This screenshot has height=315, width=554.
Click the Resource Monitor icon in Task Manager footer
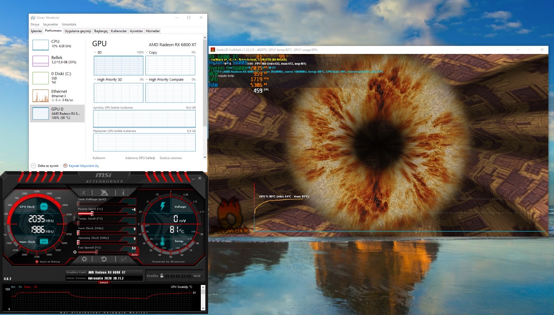(x=65, y=166)
